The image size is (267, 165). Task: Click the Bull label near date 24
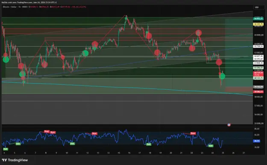click(x=211, y=146)
